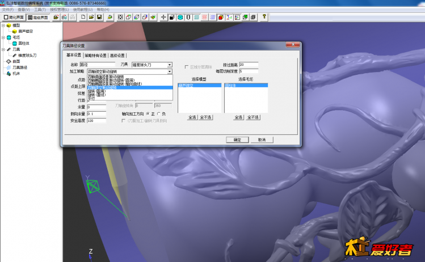
Task: Click 全选 under 选择毛坯 list
Action: (x=238, y=117)
